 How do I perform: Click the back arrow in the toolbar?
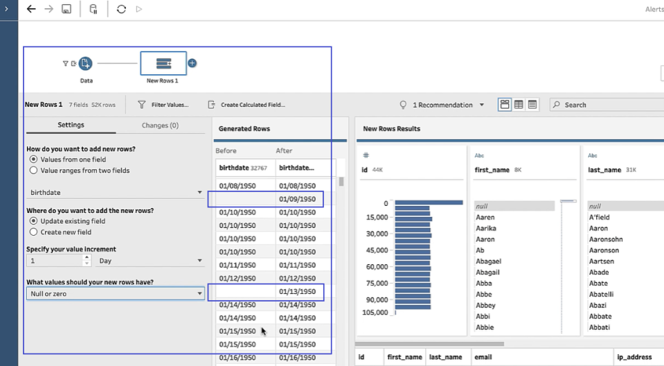pyautogui.click(x=31, y=9)
